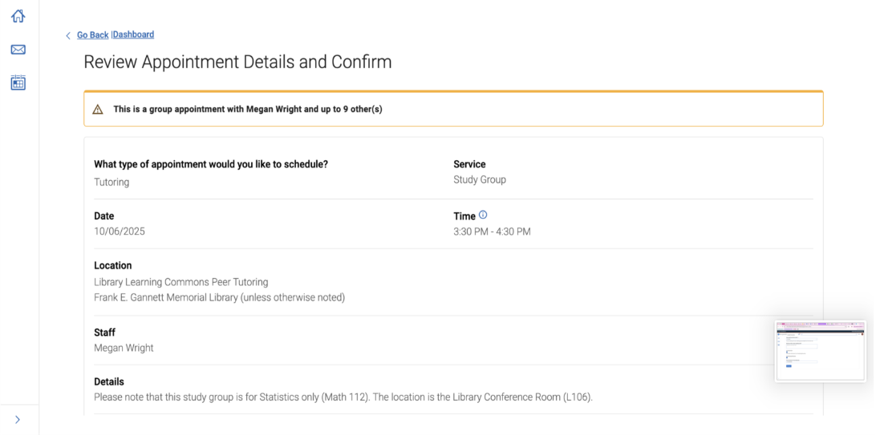Open the envelope messages icon

pos(18,50)
